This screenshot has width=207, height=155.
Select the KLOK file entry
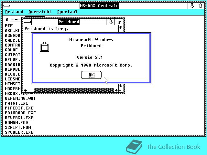tap(13, 74)
